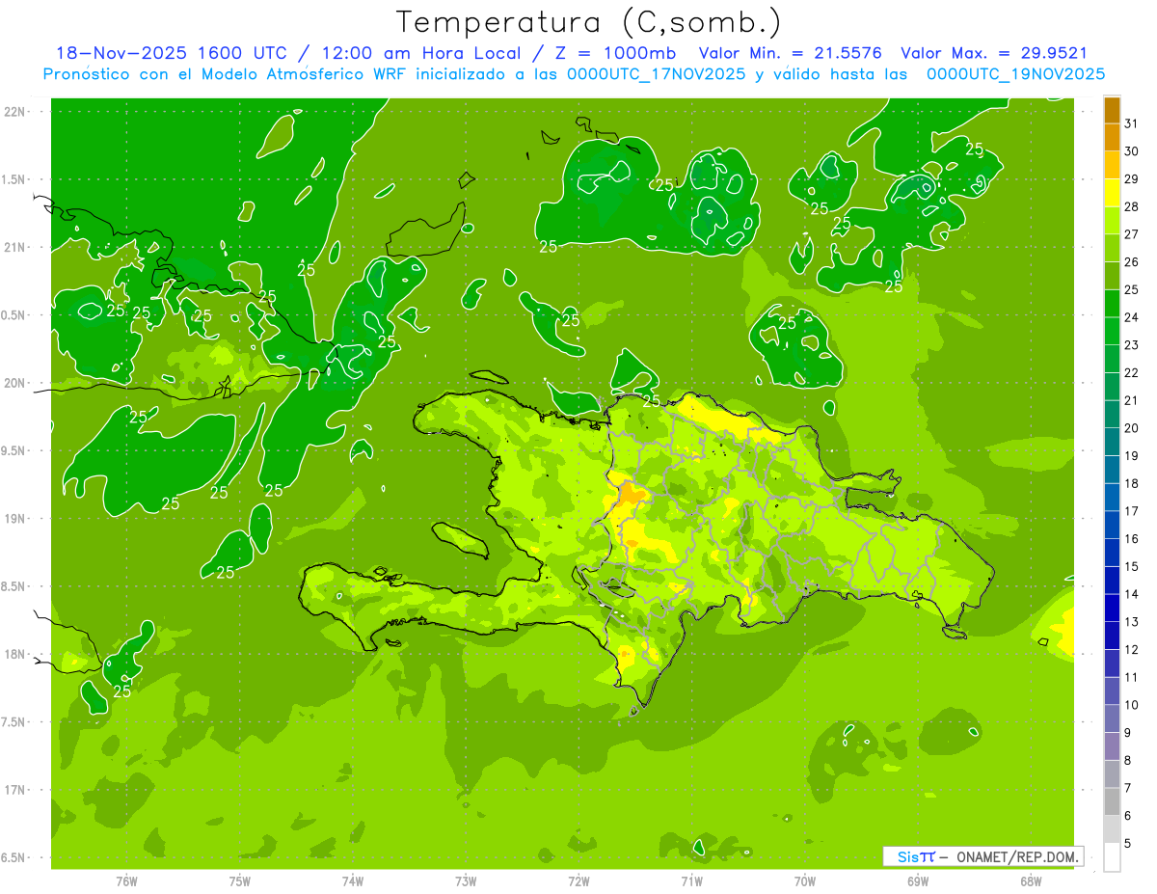Click the gray legend swatch between 6 and 7
The width and height of the screenshot is (1157, 894).
[1112, 801]
